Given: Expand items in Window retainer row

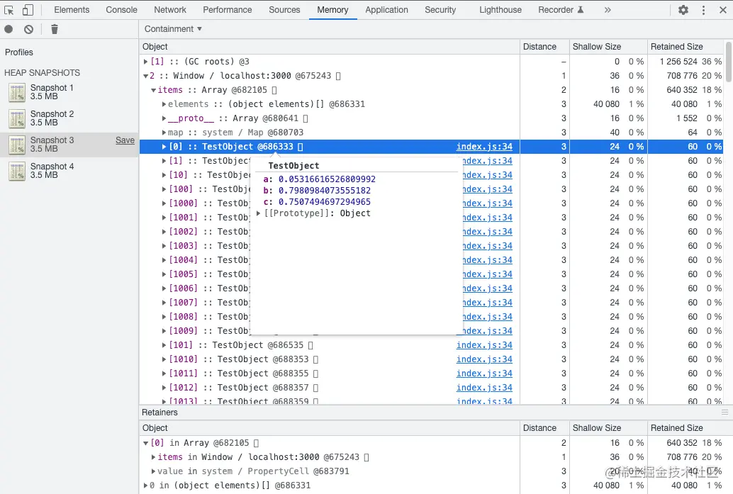Looking at the screenshot, I should [153, 457].
